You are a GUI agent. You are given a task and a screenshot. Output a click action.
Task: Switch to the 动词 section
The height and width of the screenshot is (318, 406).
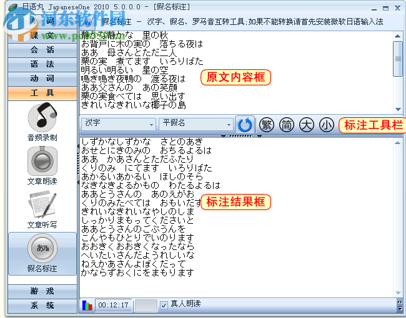[x=42, y=79]
